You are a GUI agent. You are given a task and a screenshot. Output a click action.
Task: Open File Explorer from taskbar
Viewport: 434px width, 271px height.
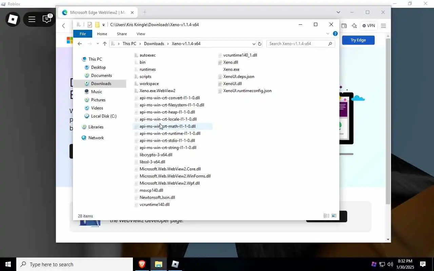click(158, 264)
